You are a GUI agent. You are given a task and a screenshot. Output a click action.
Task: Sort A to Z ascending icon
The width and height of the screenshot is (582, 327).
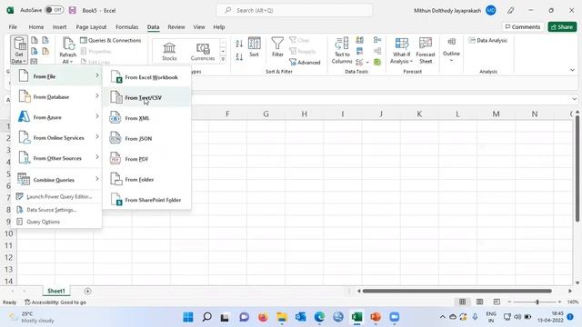[x=239, y=44]
